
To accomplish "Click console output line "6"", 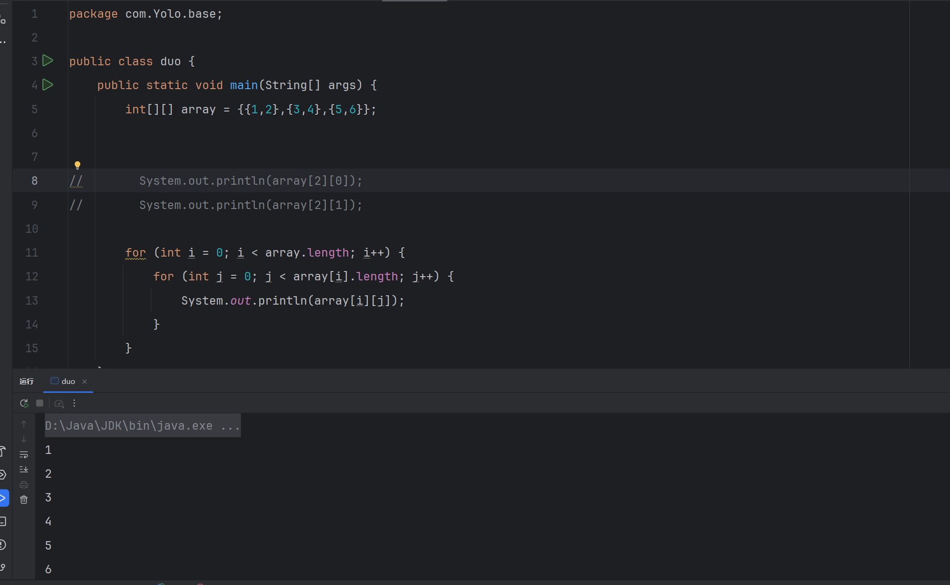I will coord(48,569).
